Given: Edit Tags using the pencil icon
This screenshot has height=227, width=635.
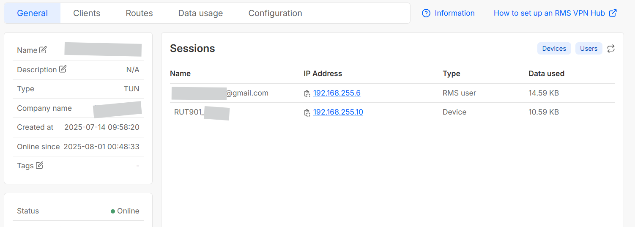Looking at the screenshot, I should 39,165.
